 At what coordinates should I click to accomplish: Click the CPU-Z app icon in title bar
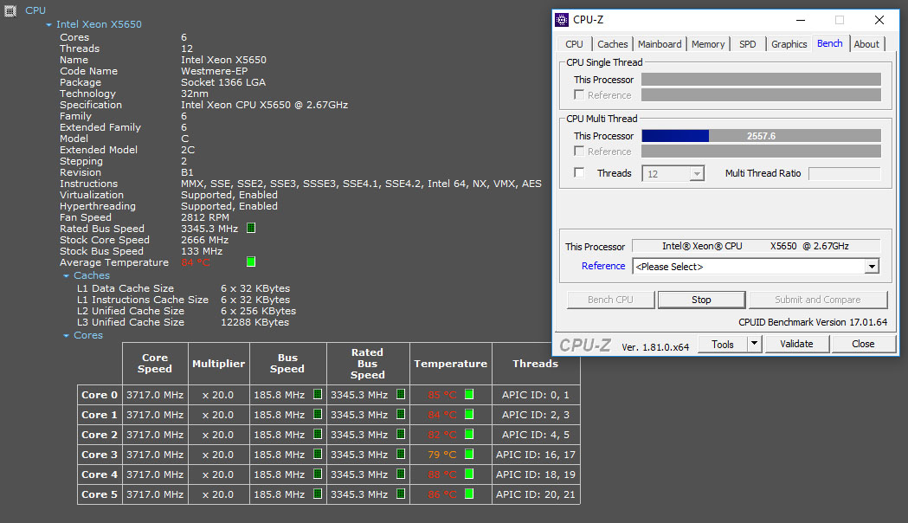click(562, 20)
